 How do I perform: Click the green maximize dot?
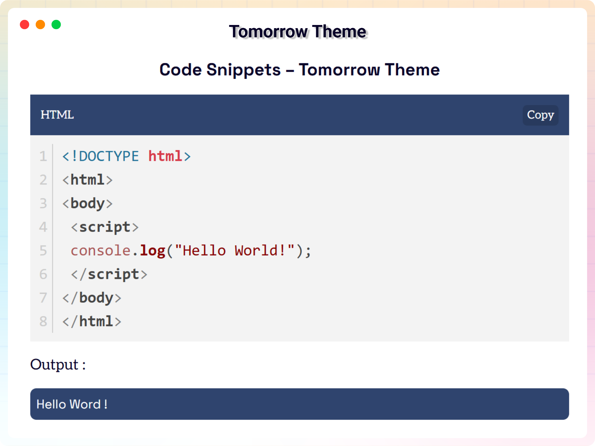point(56,25)
